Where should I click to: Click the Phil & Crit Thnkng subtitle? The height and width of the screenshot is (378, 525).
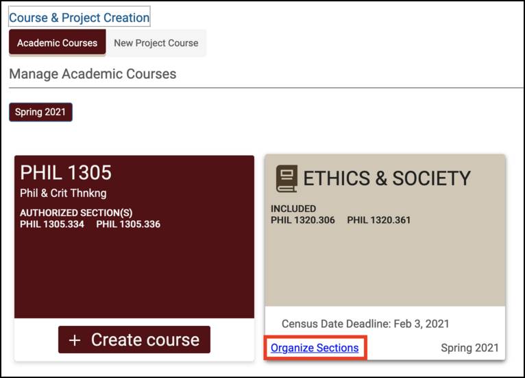(x=63, y=193)
